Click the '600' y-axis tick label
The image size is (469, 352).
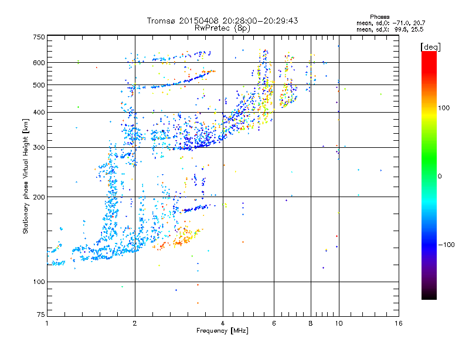(x=39, y=63)
